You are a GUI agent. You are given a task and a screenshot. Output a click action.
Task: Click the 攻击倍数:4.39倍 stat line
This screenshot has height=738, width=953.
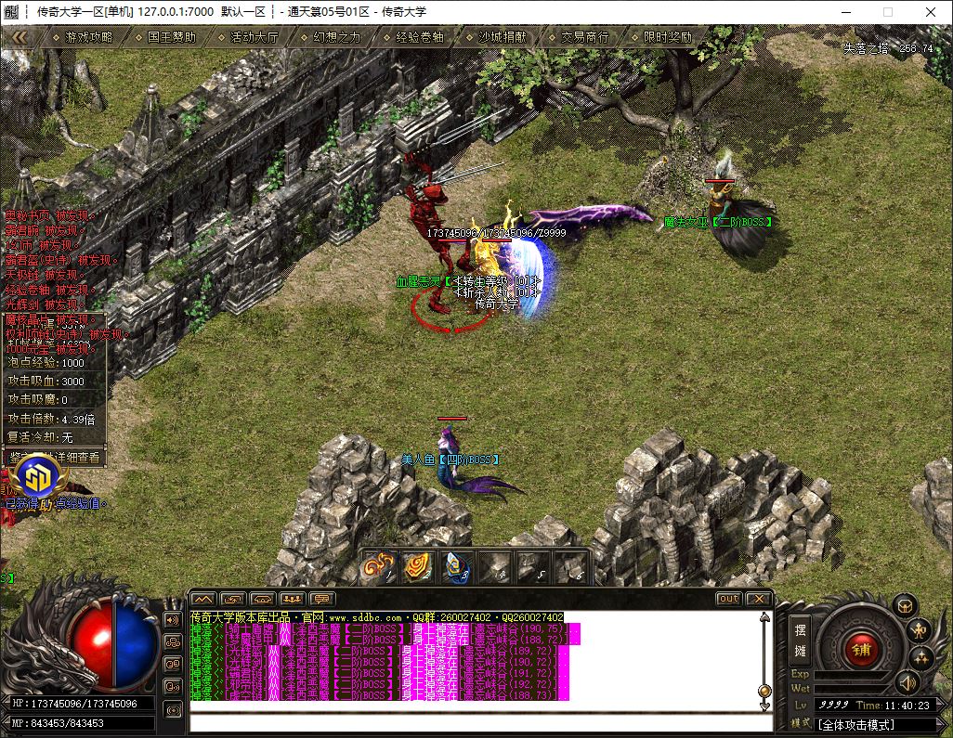point(54,419)
